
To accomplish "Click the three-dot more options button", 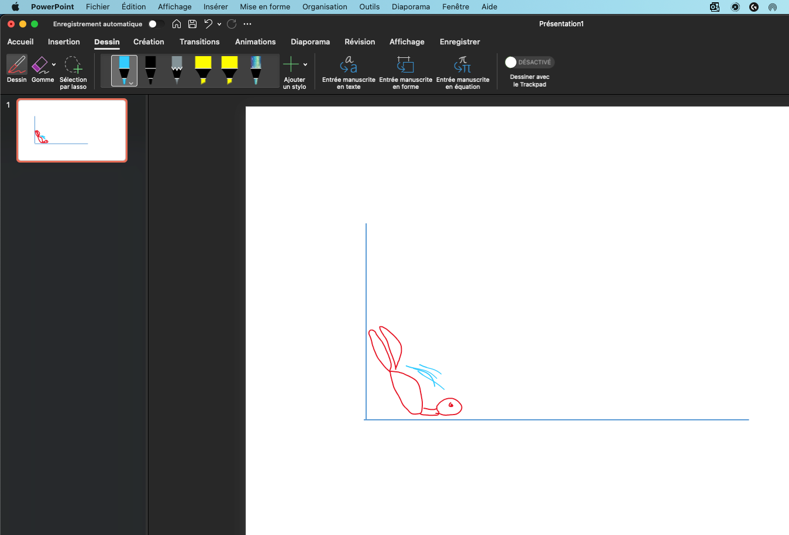I will tap(247, 24).
